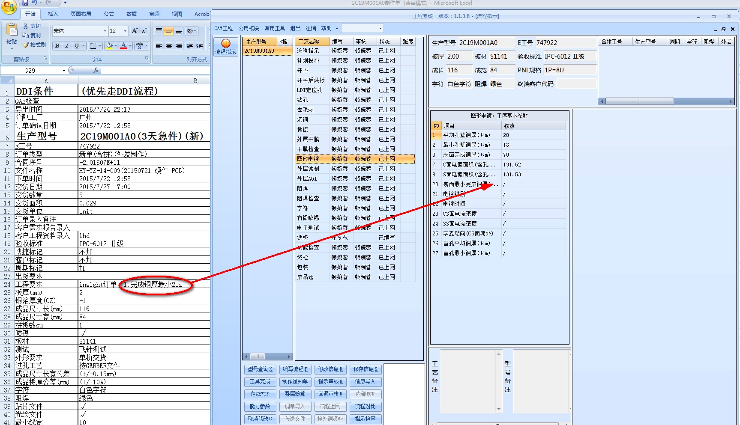The height and width of the screenshot is (425, 740).
Task: Open the fill color picker arrow
Action: pyautogui.click(x=117, y=46)
